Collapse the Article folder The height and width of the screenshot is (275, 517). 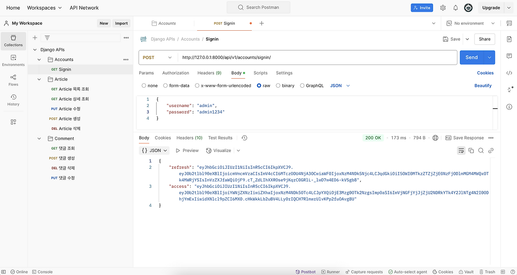pos(39,79)
